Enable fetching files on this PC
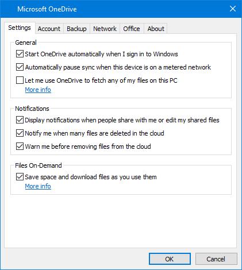The width and height of the screenshot is (242, 270). 20,80
